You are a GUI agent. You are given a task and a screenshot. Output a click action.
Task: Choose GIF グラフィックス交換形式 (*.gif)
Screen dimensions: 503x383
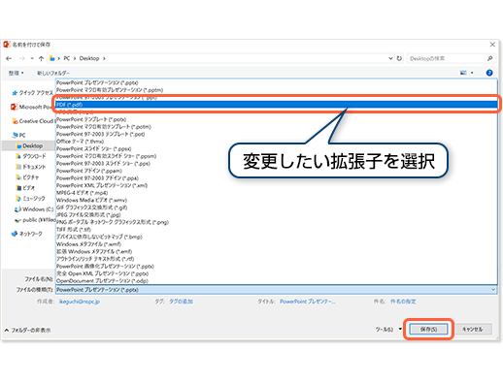277,207
